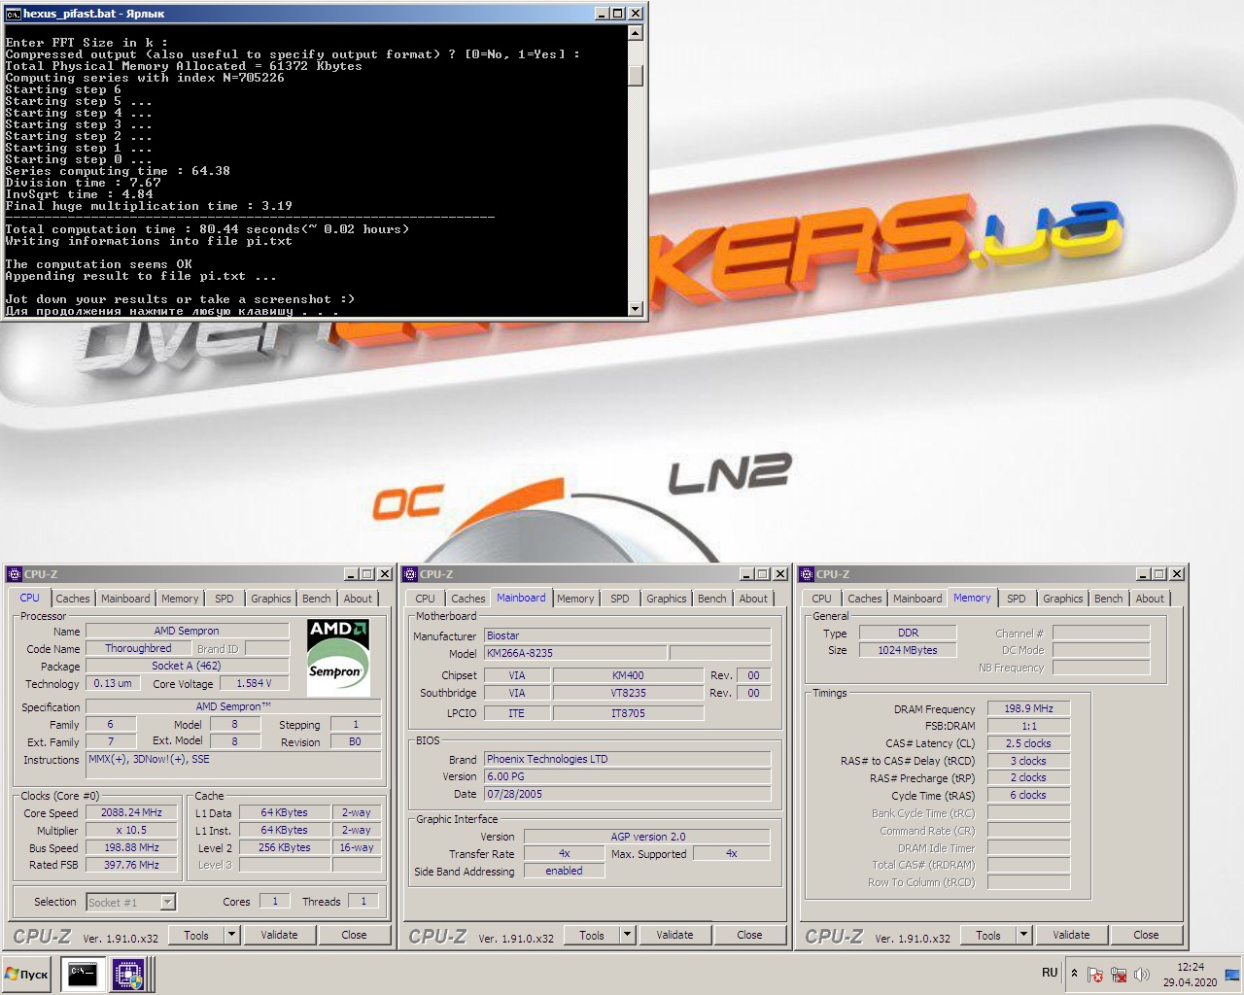Open About tab in right CPU-Z window
This screenshot has width=1244, height=995.
click(x=1149, y=599)
